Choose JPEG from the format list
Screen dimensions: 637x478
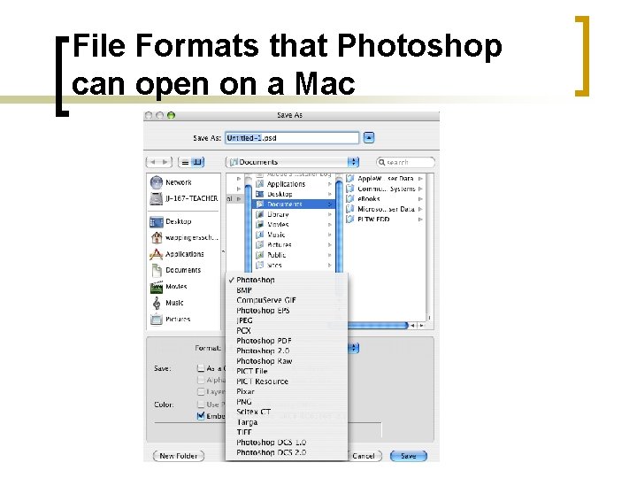coord(287,320)
